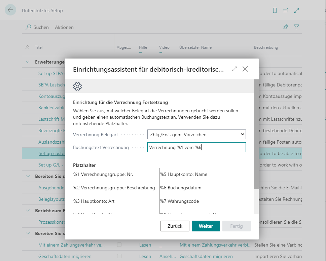This screenshot has width=326, height=261.
Task: Open page in new window icon
Action: [285, 10]
